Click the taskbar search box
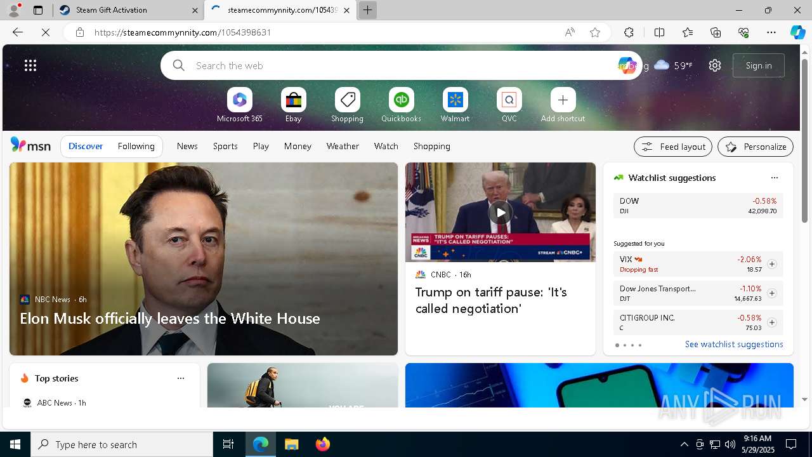The height and width of the screenshot is (457, 812). pyautogui.click(x=122, y=444)
